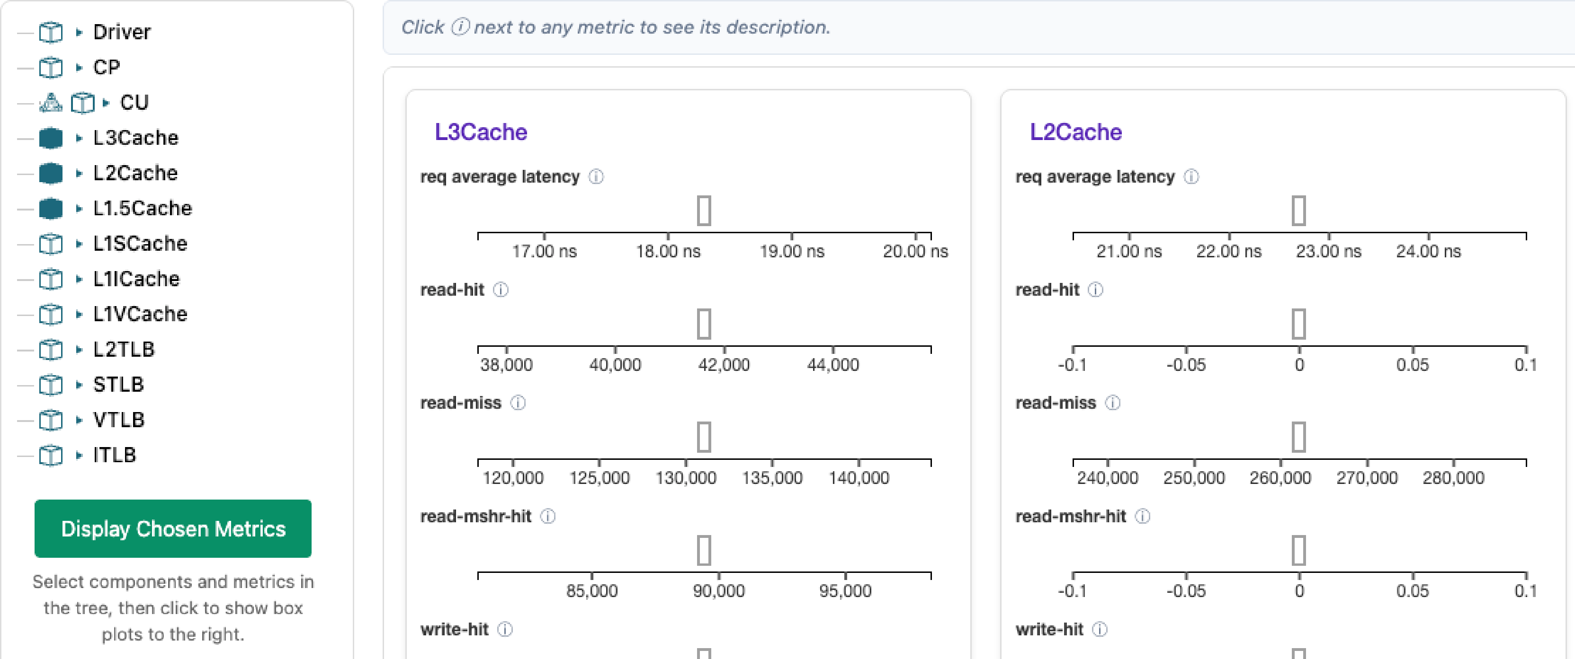Deselect the filled L3Cache cube checkbox
This screenshot has height=659, width=1575.
click(x=51, y=138)
